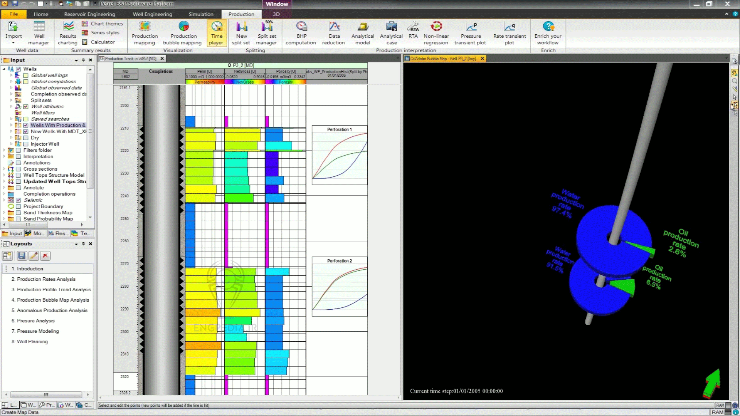
Task: Open the Well manager
Action: pyautogui.click(x=39, y=33)
